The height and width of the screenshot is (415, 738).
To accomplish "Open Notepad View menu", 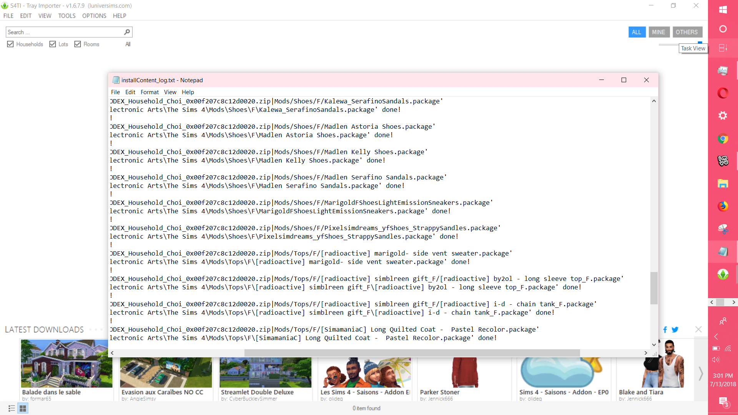I will pyautogui.click(x=170, y=92).
